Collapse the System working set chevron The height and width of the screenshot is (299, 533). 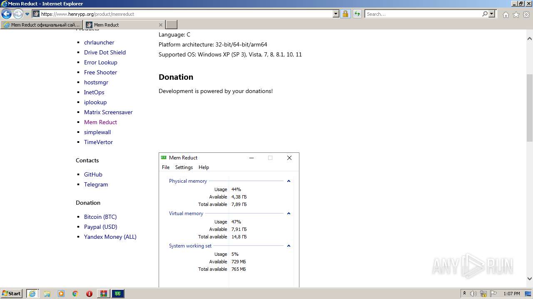[289, 246]
